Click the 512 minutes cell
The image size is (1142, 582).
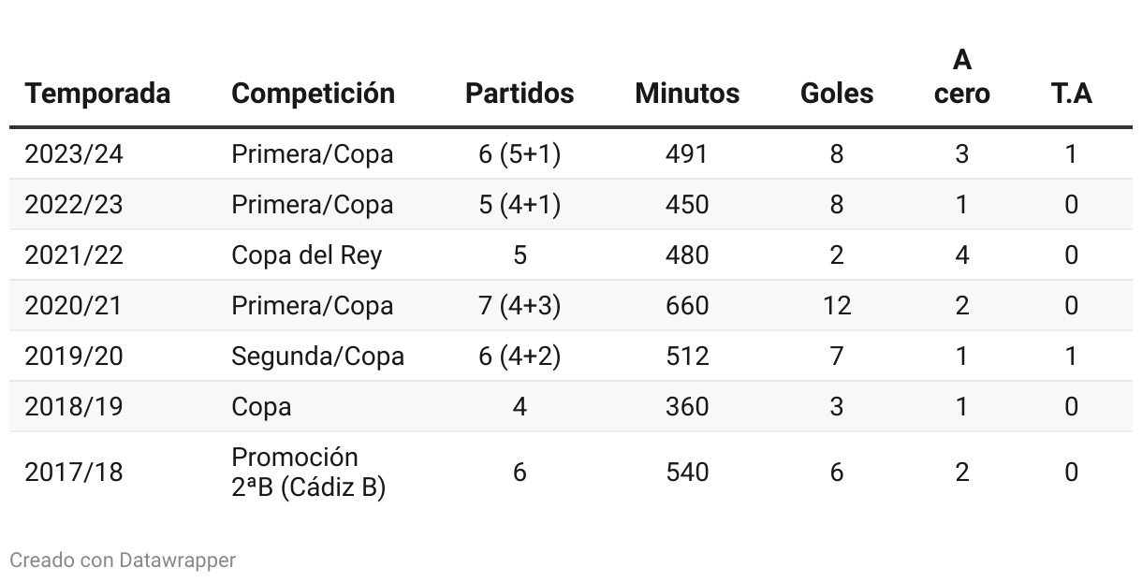[687, 356]
